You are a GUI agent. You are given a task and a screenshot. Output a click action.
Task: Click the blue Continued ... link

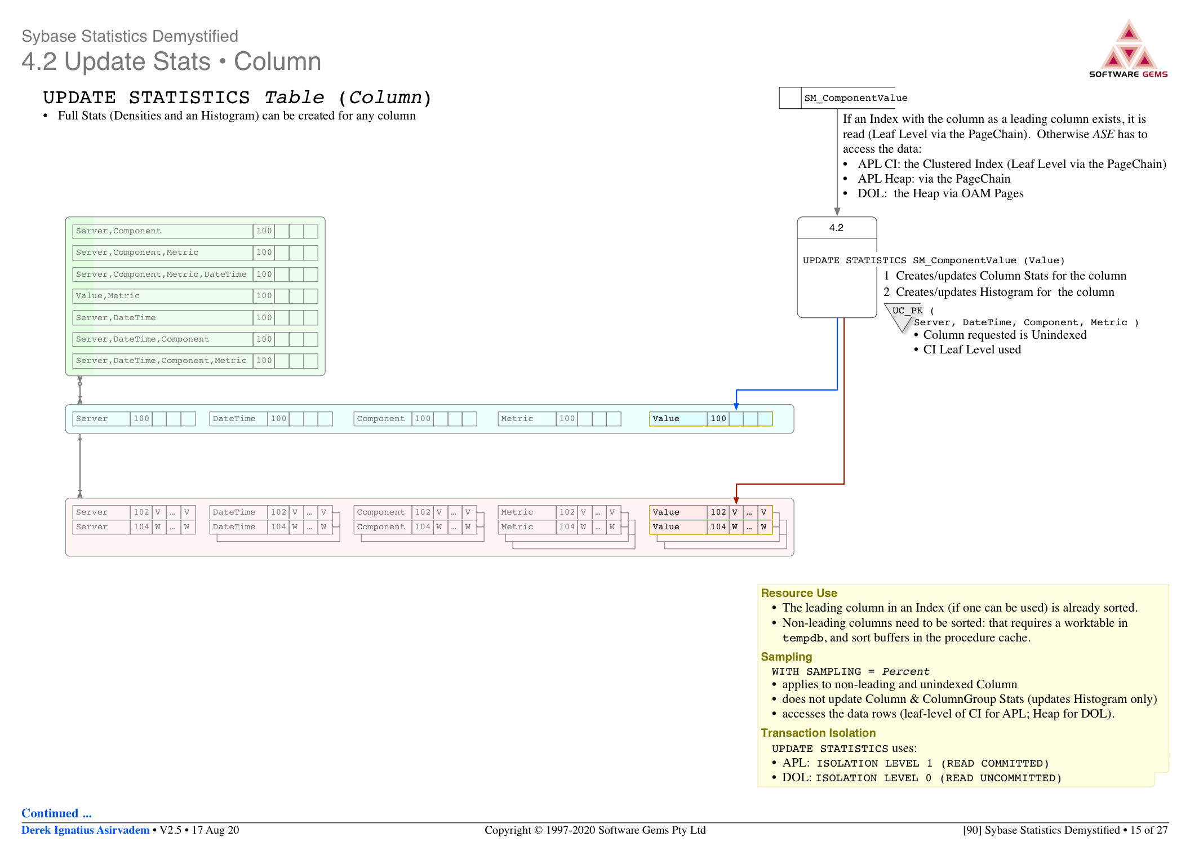coord(56,813)
